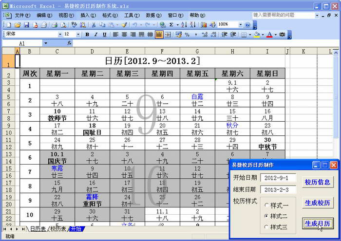
Task: Open the Chart Wizard icon
Action: pyautogui.click(x=204, y=25)
